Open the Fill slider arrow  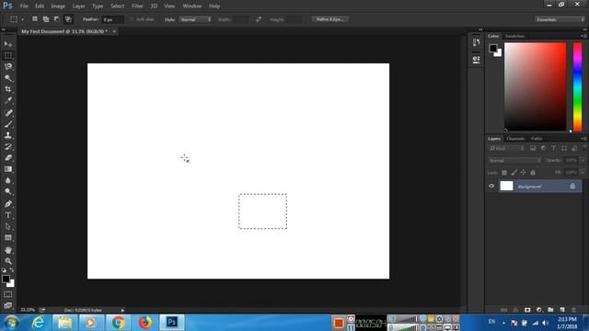tap(583, 173)
